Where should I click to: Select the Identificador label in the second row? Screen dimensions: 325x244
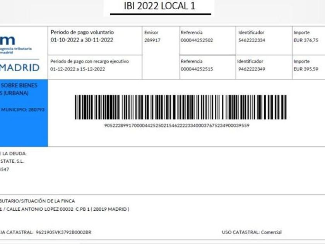pyautogui.click(x=250, y=61)
